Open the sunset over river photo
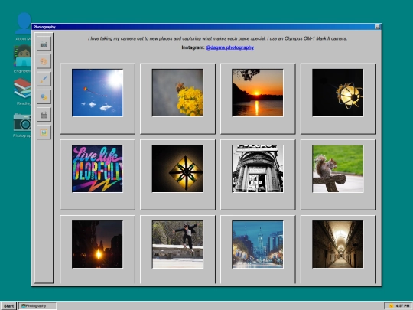Screen dimensions: 413x310 click(257, 93)
